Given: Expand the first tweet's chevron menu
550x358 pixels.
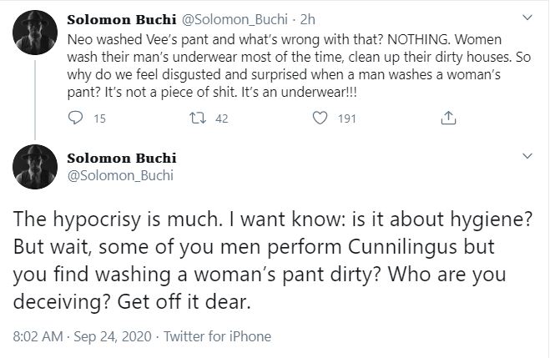Looking at the screenshot, I should coord(527,18).
